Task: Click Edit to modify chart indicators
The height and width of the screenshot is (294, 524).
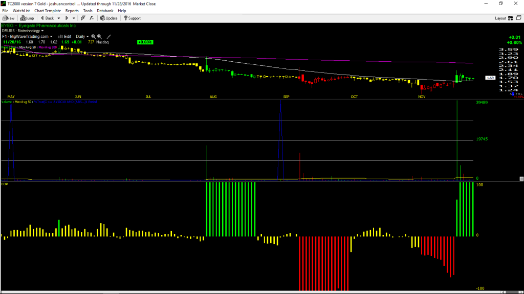Action: pyautogui.click(x=65, y=36)
